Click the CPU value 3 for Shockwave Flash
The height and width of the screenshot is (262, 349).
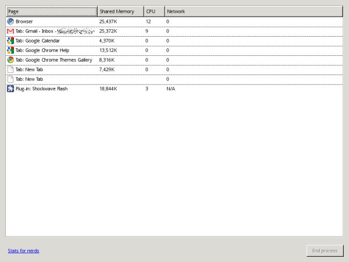click(x=147, y=88)
